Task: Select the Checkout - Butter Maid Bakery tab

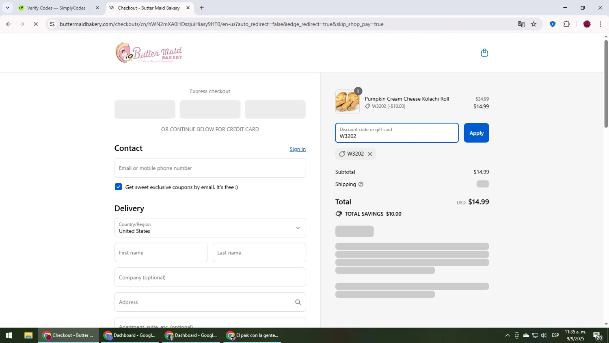Action: click(149, 8)
